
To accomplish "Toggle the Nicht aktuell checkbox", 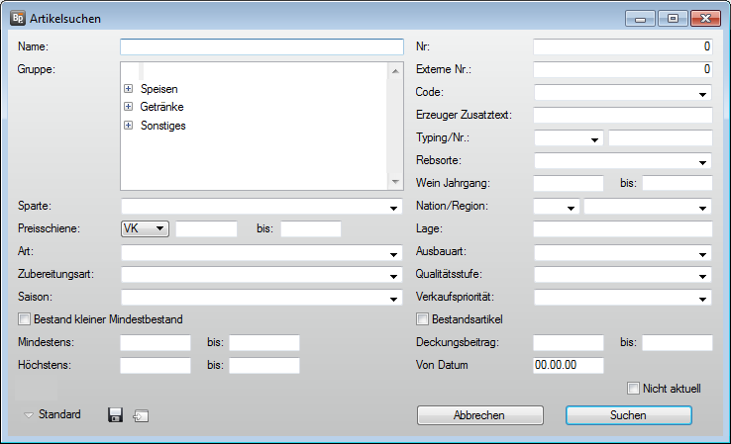I will tap(633, 389).
